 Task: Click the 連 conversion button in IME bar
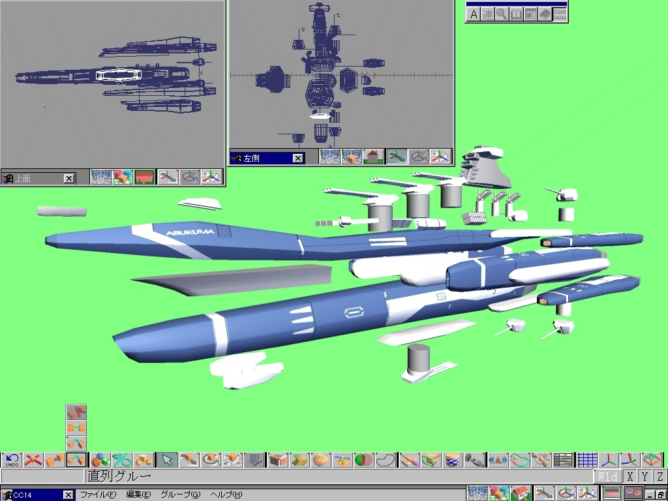488,14
